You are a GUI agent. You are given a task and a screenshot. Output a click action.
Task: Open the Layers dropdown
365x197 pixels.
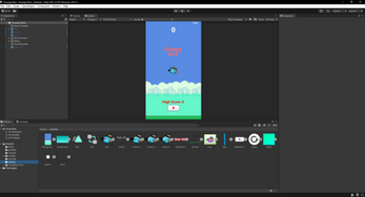(x=339, y=11)
